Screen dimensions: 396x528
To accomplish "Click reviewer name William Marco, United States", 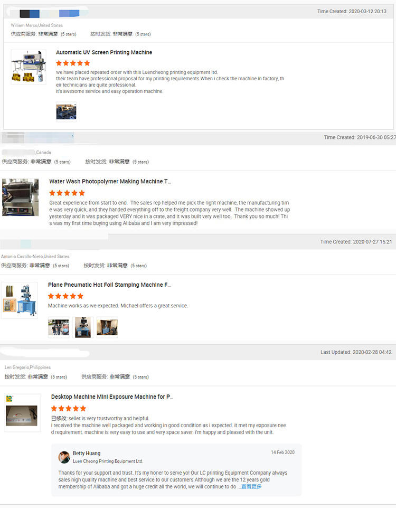I will [x=37, y=25].
